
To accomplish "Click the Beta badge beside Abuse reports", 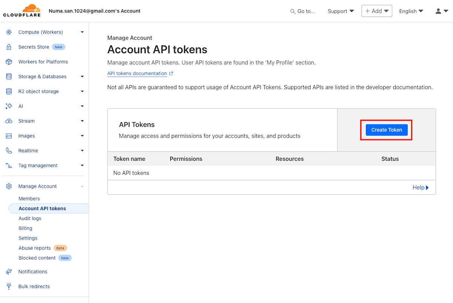I will point(60,248).
